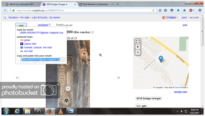Open the picture viewer taskbar icon
The height and width of the screenshot is (116, 205).
71,111
